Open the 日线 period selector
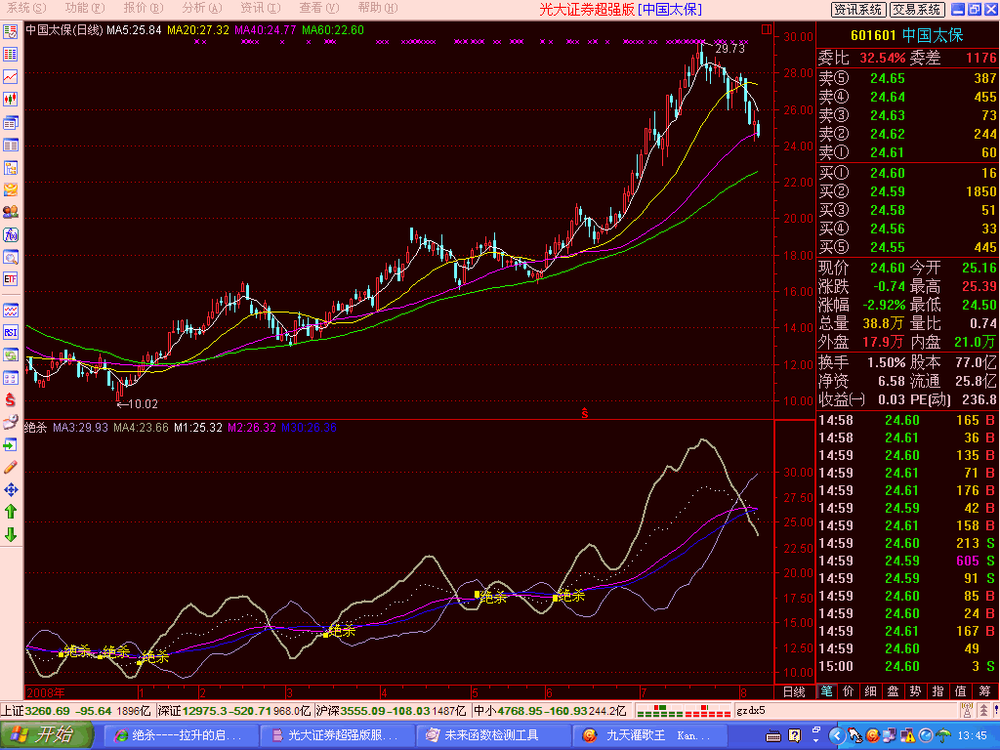The image size is (1000, 750). (794, 692)
